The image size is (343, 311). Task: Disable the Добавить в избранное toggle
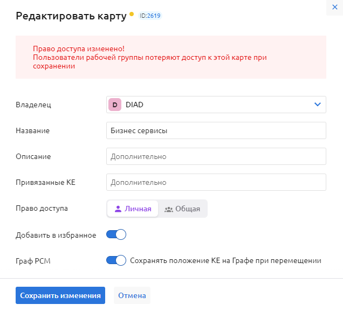point(116,234)
